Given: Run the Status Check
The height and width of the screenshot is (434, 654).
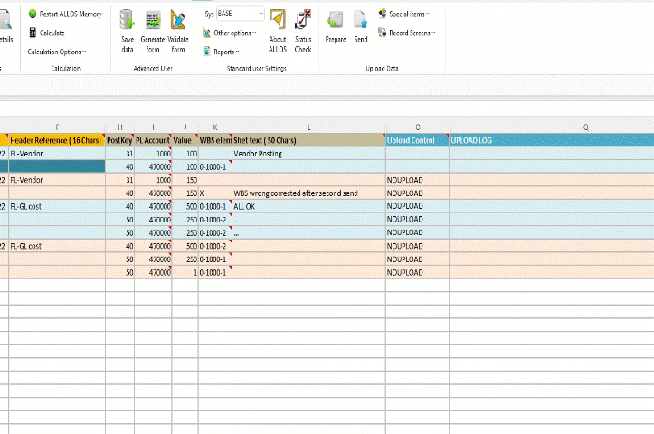Looking at the screenshot, I should pyautogui.click(x=303, y=21).
